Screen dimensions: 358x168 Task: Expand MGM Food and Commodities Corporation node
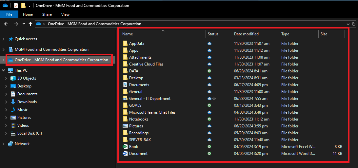[3, 49]
